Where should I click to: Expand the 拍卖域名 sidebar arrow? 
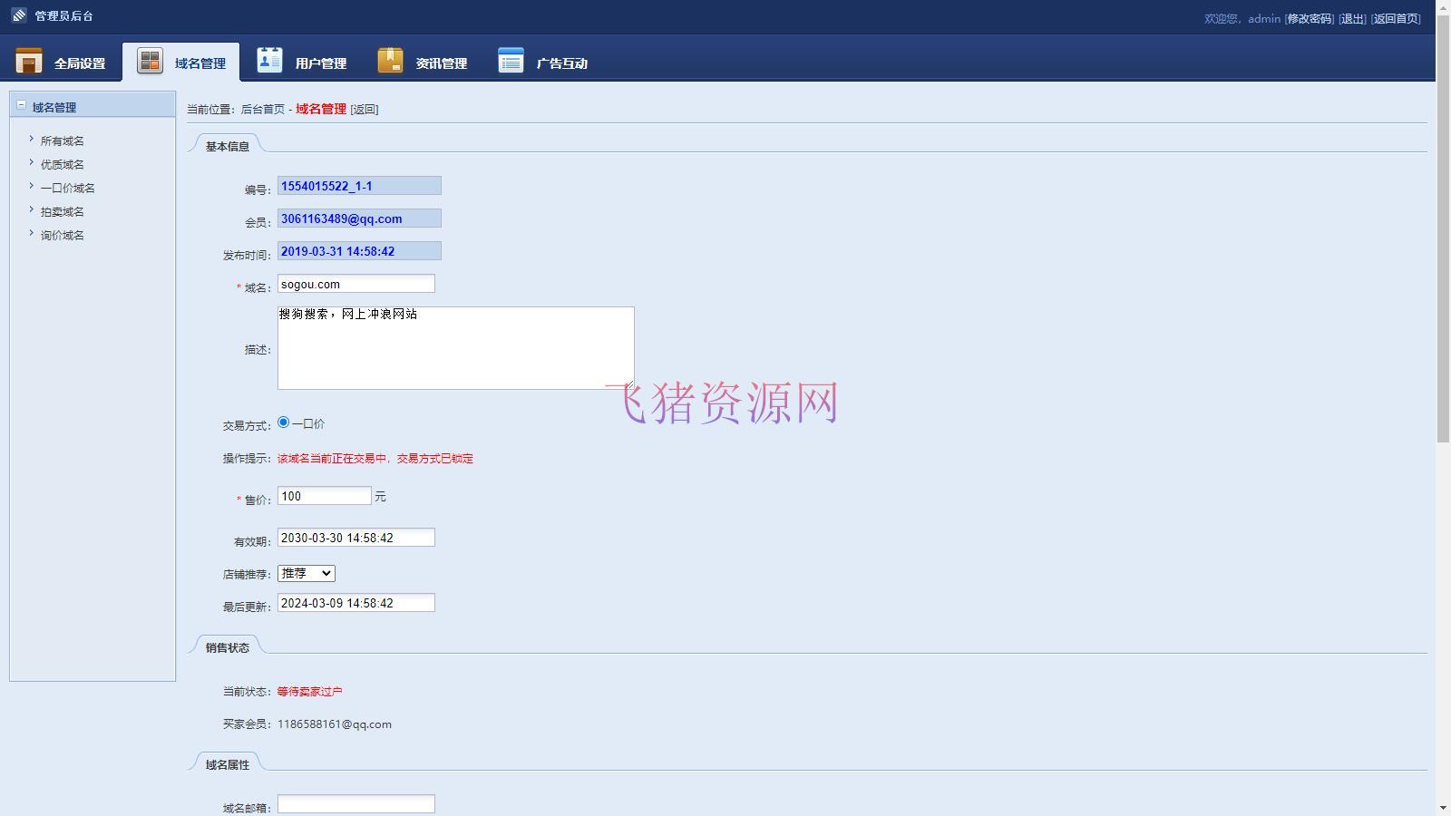(x=31, y=209)
